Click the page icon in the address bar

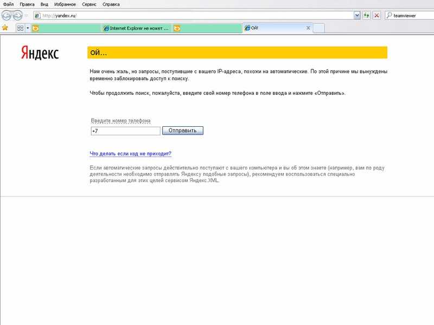(37, 16)
